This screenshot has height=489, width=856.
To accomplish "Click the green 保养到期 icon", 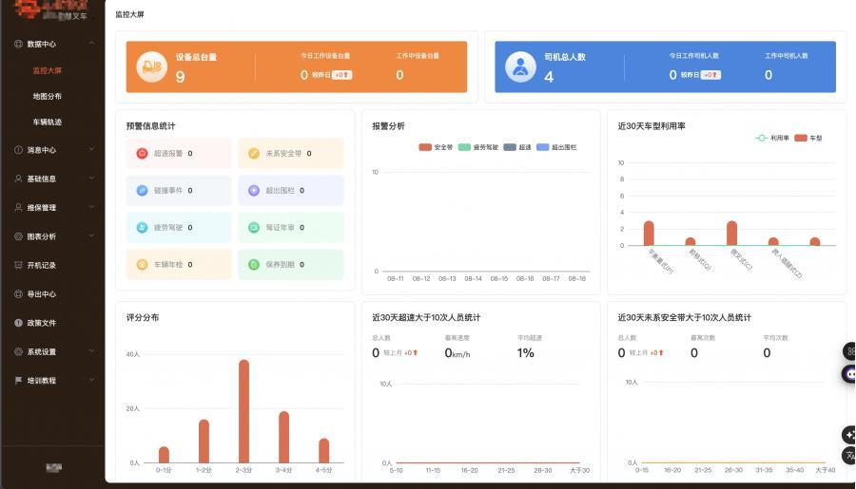I will (x=254, y=265).
